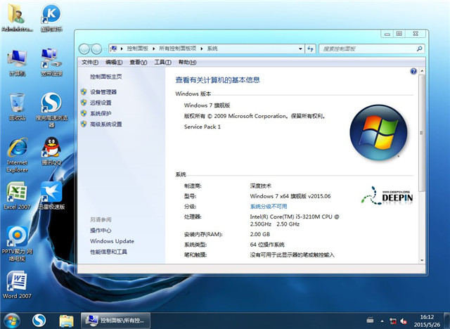Open the 查看(V) menu
The height and width of the screenshot is (329, 450).
[x=139, y=63]
